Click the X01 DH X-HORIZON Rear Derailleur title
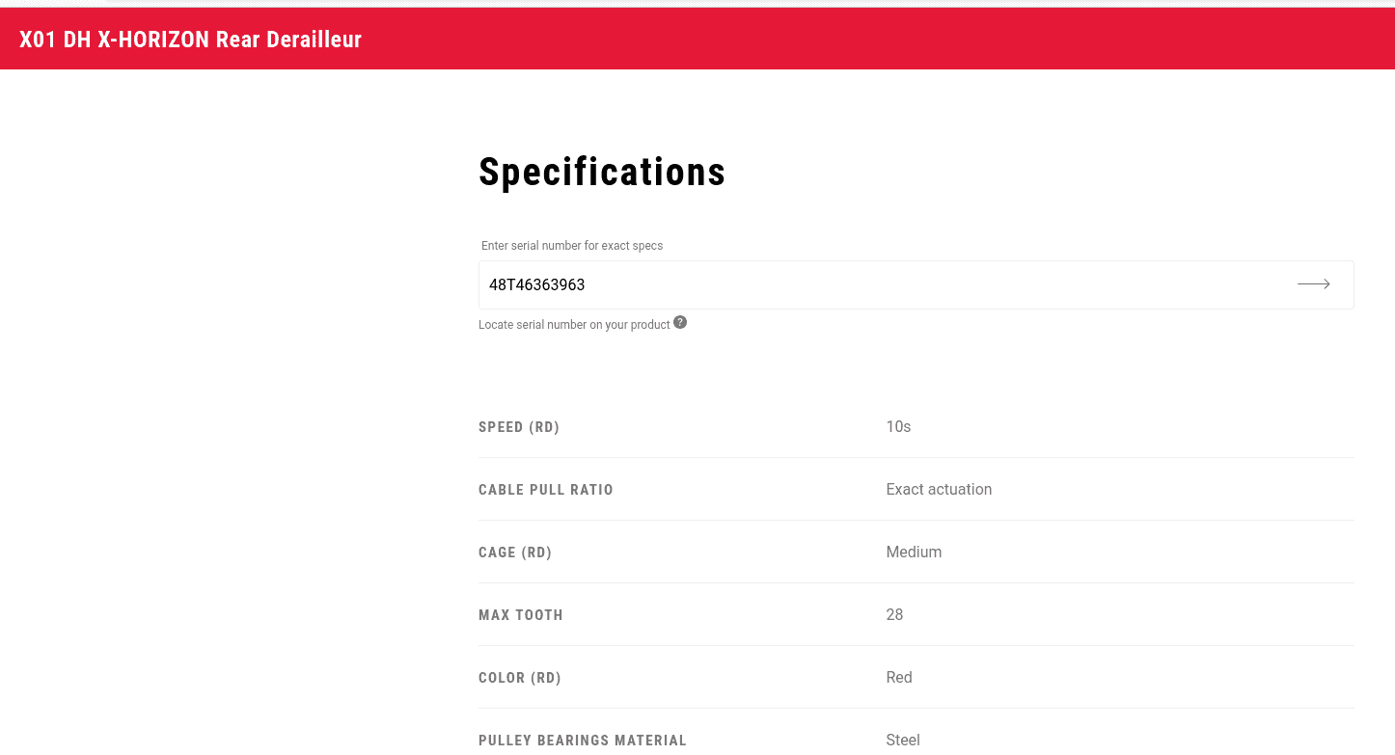 191,40
